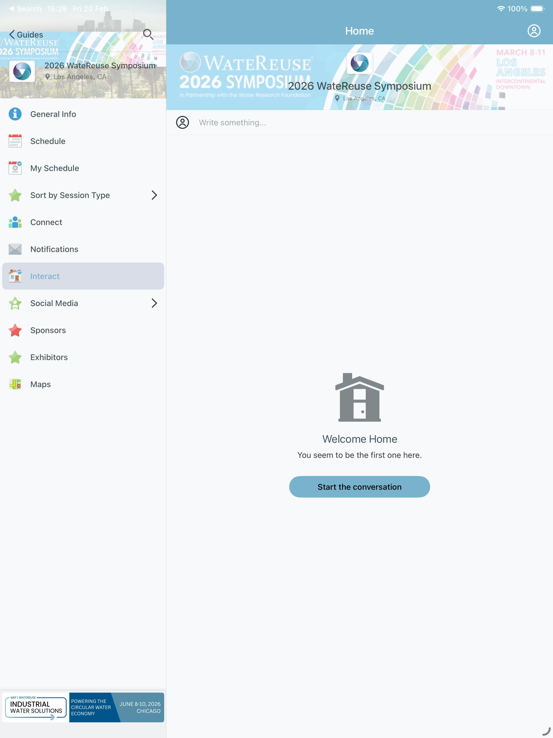Tap the battery indicator in status bar
The height and width of the screenshot is (738, 553).
(x=537, y=9)
